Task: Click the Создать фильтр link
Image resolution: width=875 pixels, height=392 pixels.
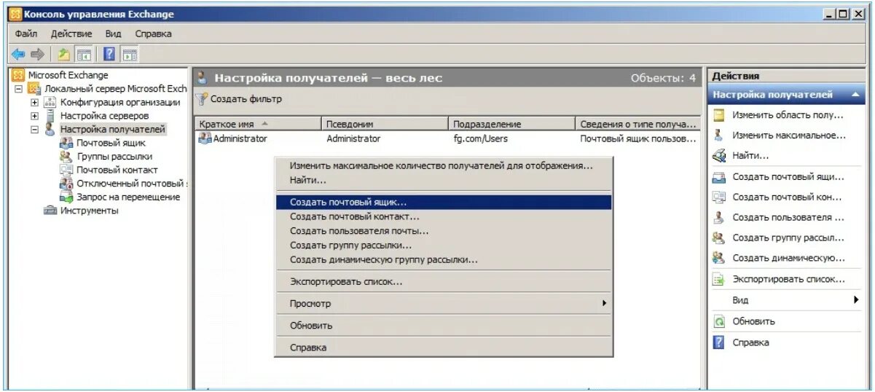Action: tap(246, 99)
